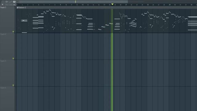Click the audio waveform icon in playlist toolbar
Screen dimensions: 197x111
(7, 2)
